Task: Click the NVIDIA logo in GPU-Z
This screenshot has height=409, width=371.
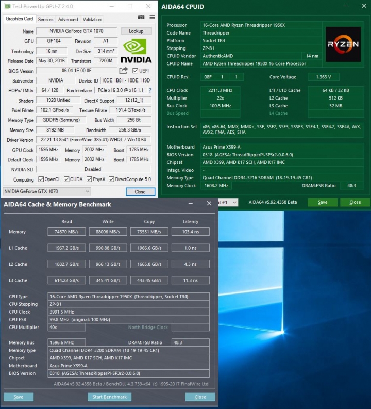Action: [x=136, y=51]
